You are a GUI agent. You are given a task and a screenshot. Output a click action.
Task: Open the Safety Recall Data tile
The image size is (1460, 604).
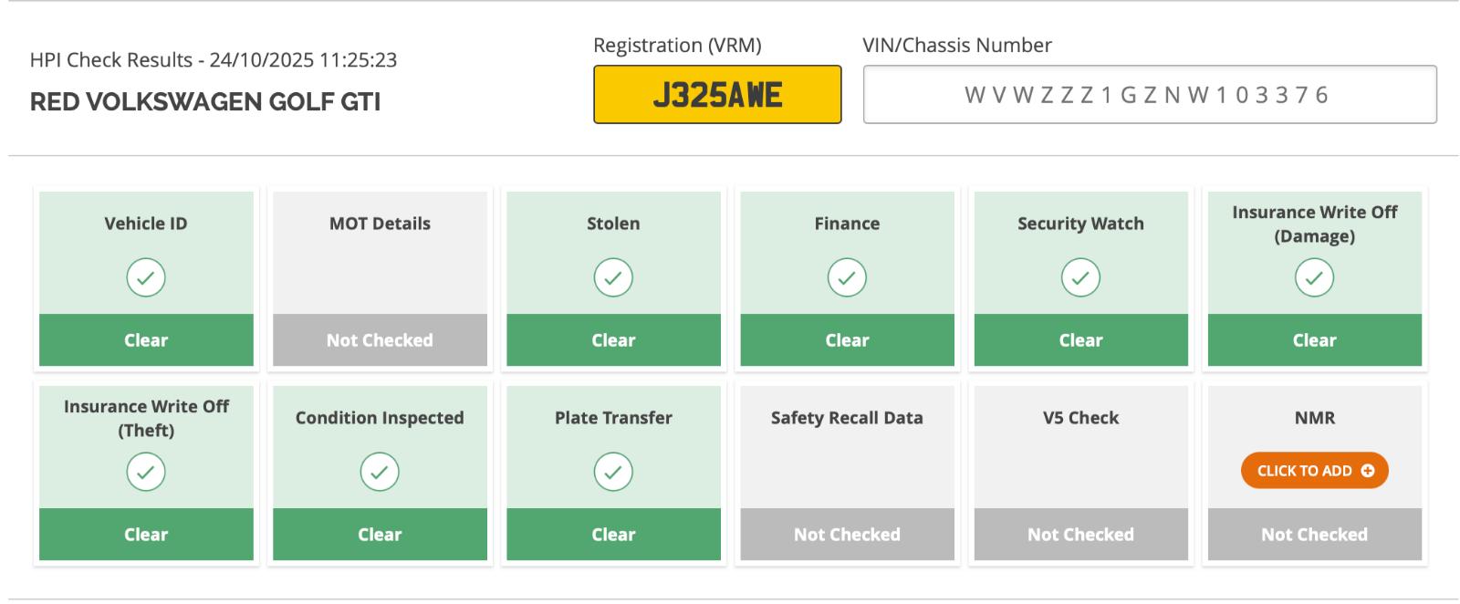pos(847,473)
